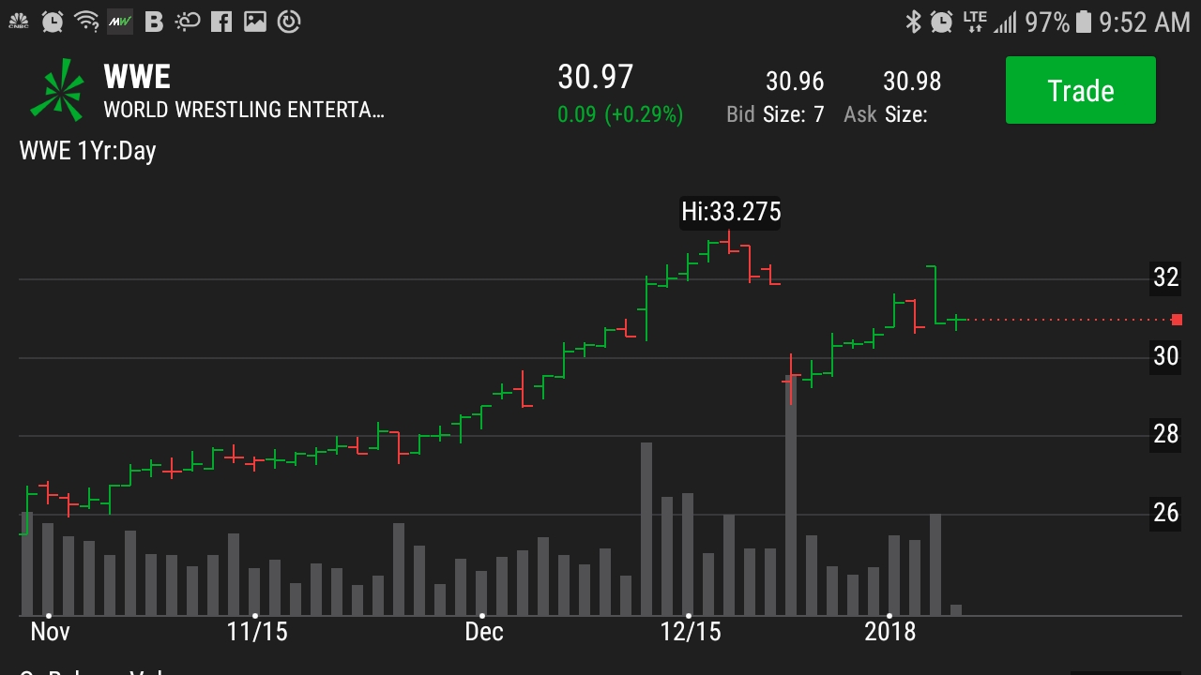Tap the picture notification icon in status bar
Screen dimensions: 1201x675
[255, 22]
